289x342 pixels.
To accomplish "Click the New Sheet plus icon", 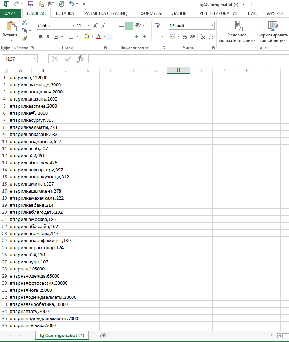I will pyautogui.click(x=103, y=336).
